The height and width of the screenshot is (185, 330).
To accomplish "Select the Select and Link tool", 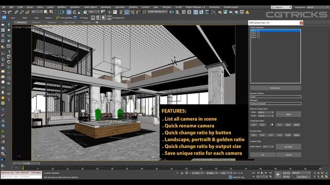I will click(x=16, y=12).
